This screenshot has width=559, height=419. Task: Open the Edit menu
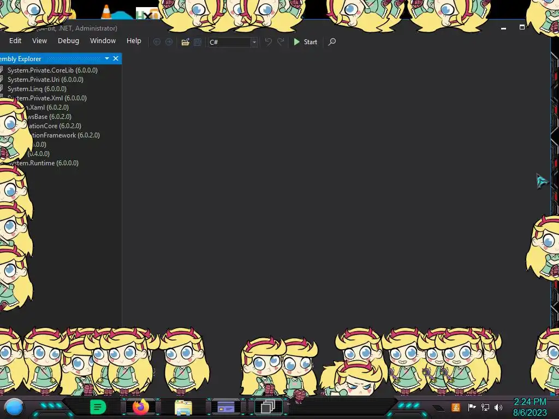[15, 40]
